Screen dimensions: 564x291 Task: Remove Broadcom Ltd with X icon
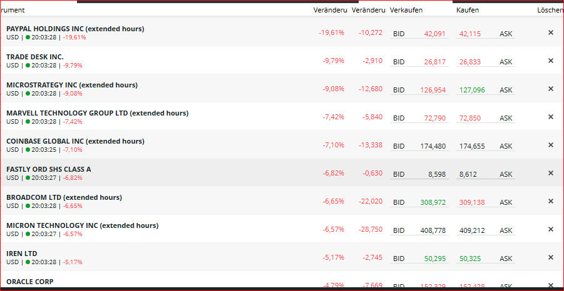551,201
